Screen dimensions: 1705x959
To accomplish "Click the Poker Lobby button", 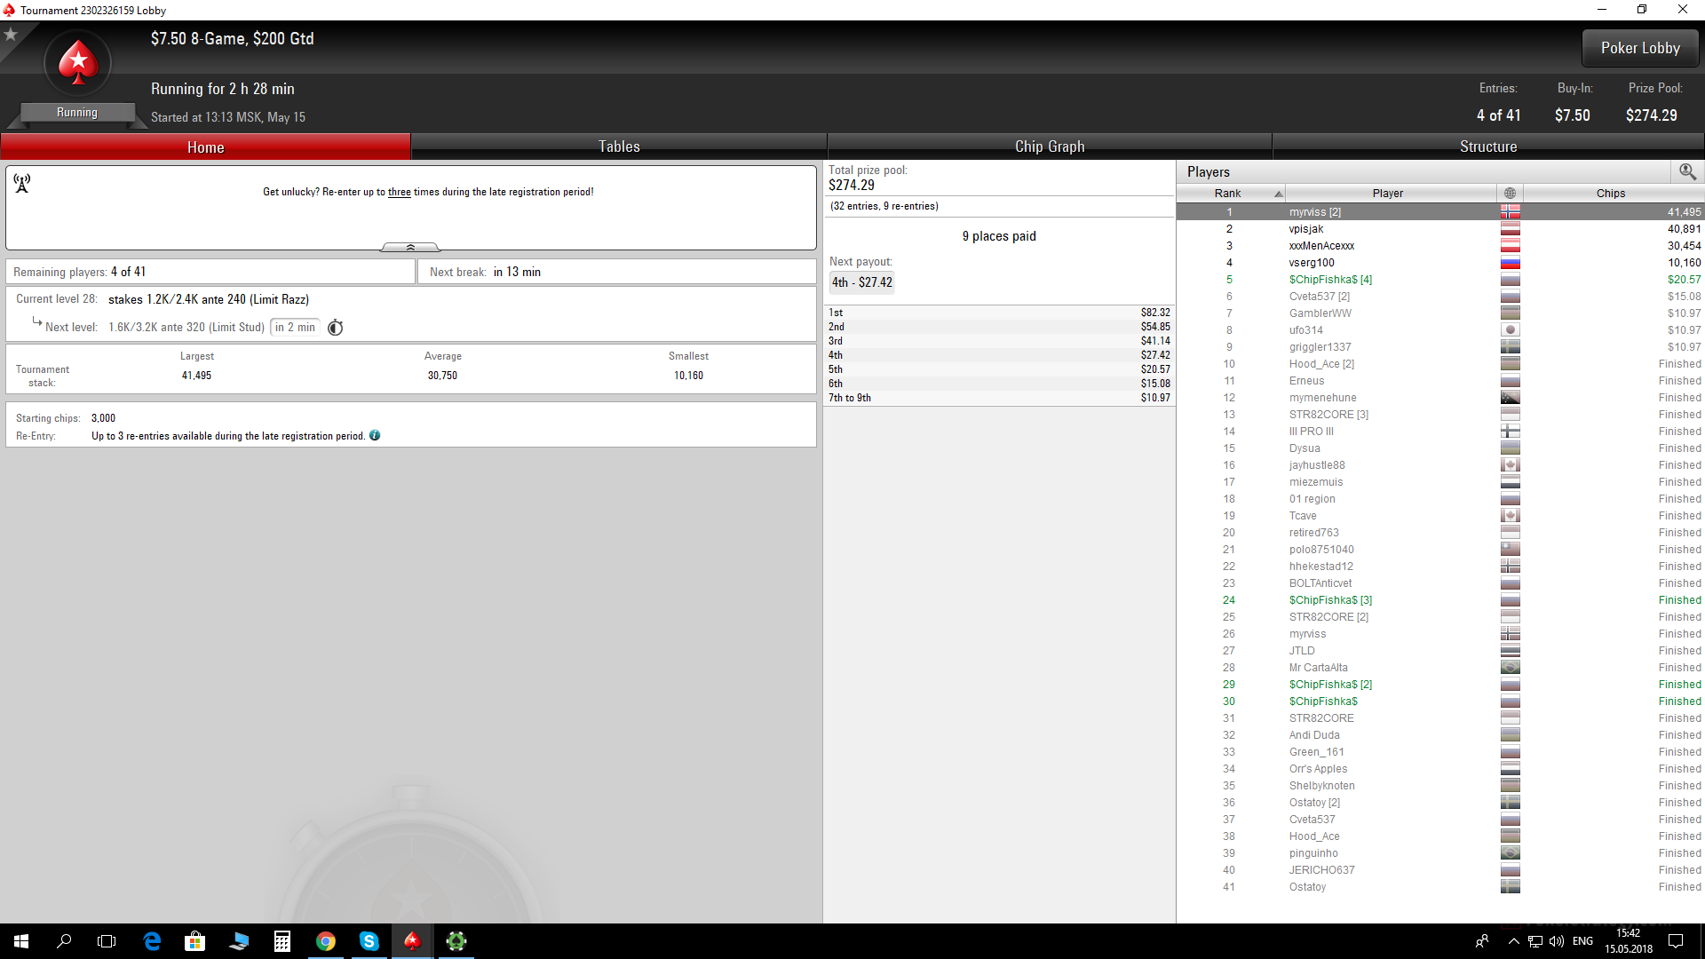I will tap(1640, 48).
